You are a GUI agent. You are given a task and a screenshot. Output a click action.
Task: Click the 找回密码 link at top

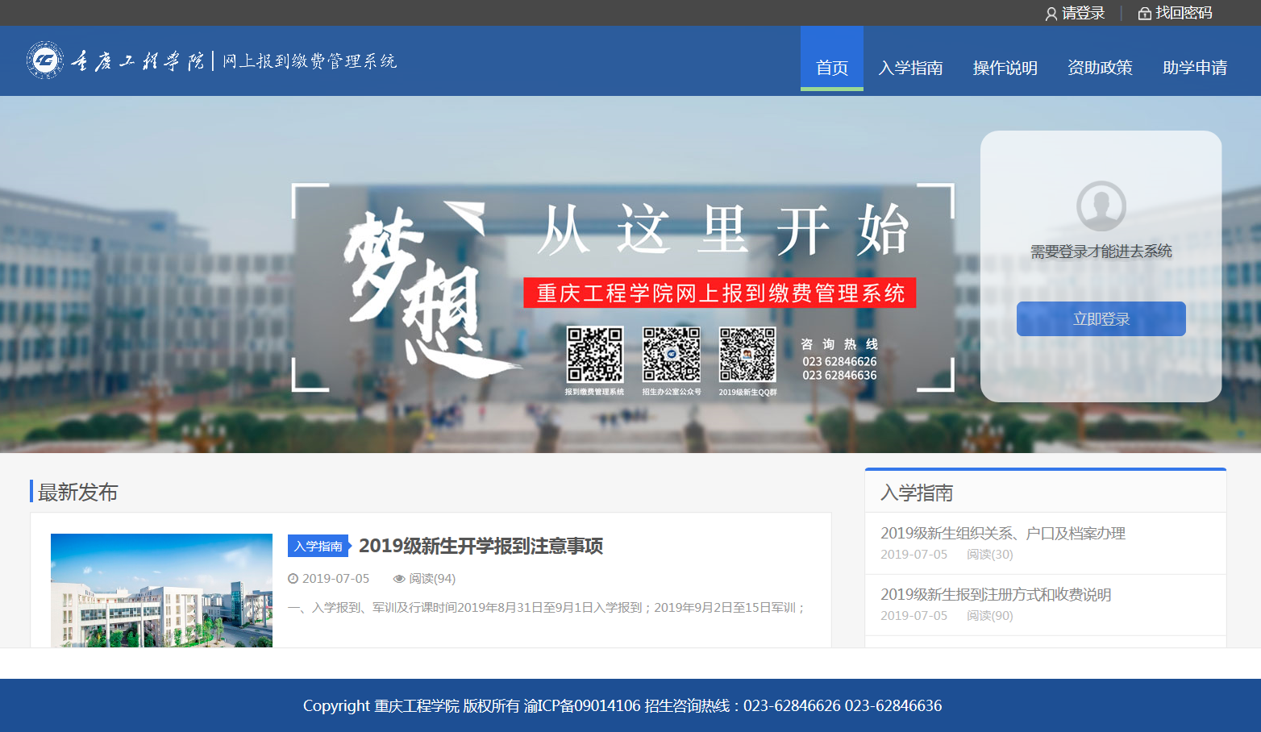[1183, 13]
